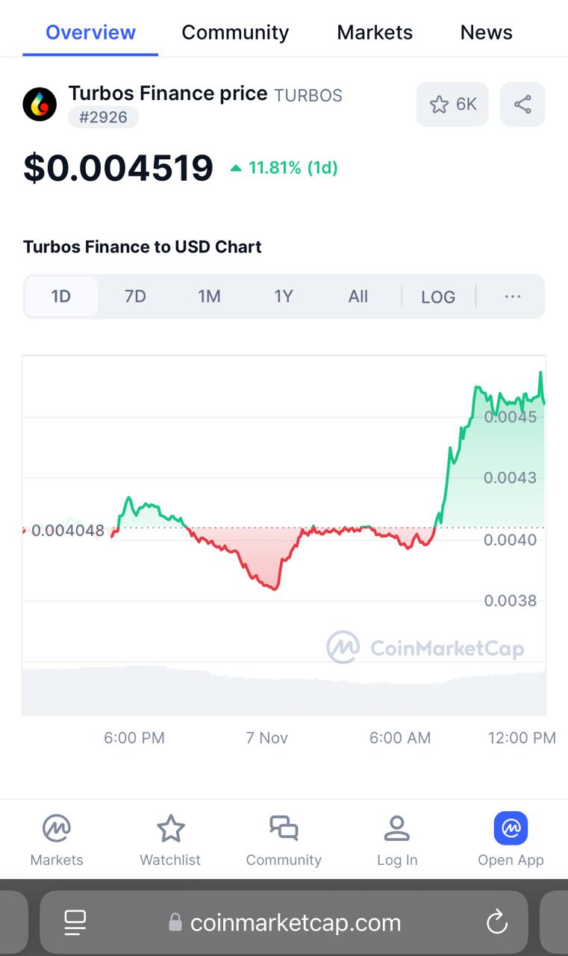Expand more chart options with the ellipsis
This screenshot has height=956, width=568.
coord(512,297)
